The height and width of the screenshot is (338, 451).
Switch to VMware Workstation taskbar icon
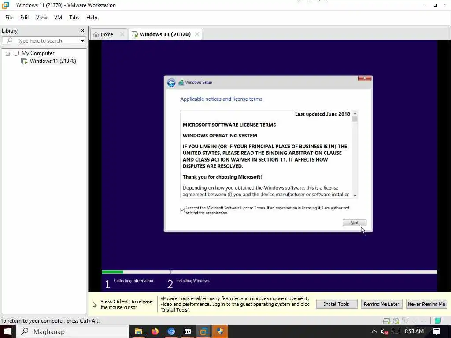click(x=204, y=331)
